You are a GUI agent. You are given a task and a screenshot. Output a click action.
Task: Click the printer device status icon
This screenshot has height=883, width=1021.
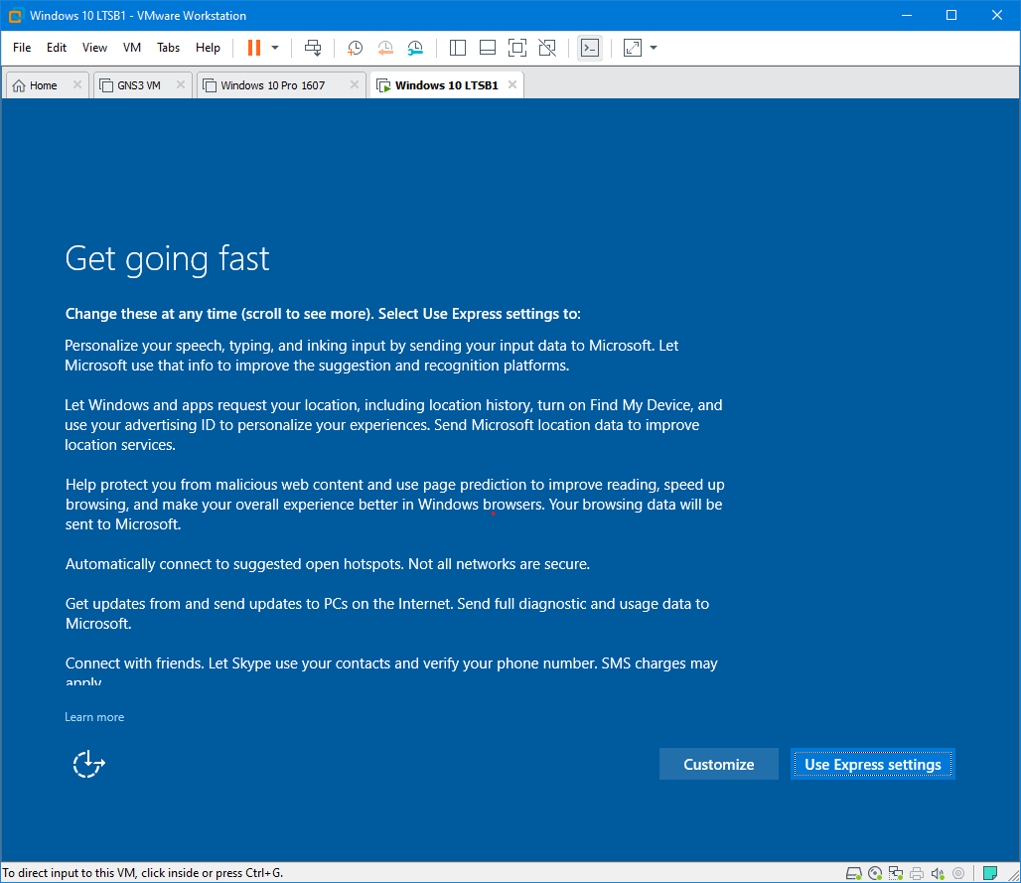[x=917, y=873]
